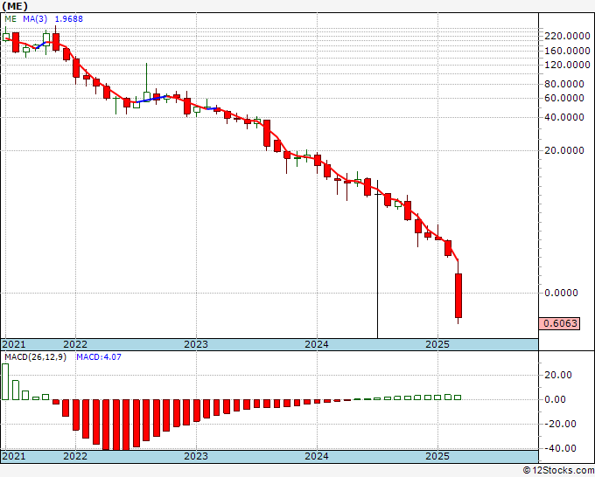The height and width of the screenshot is (477, 595).
Task: Click 2021 on the MACD timeline
Action: (x=14, y=456)
